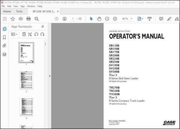Rotate thumbnail pages counterclockwise
180x129 pixels.
pyautogui.click(x=36, y=34)
